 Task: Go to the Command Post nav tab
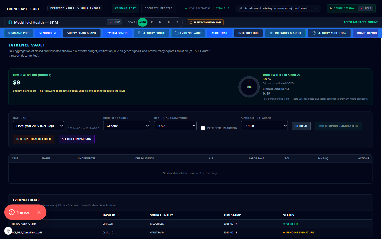[x=19, y=33]
